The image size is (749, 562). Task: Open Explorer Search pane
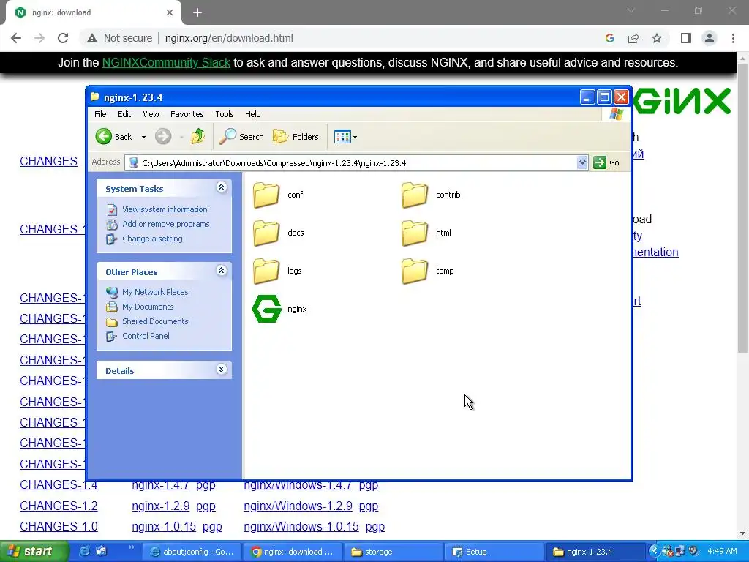[241, 137]
